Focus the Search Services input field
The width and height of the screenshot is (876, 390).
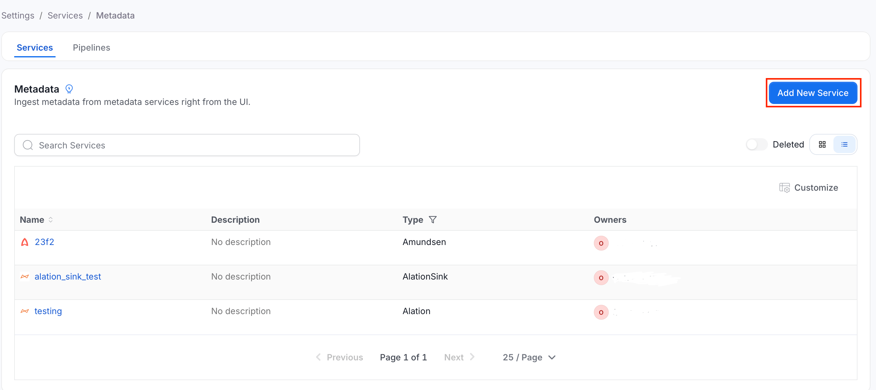click(187, 145)
